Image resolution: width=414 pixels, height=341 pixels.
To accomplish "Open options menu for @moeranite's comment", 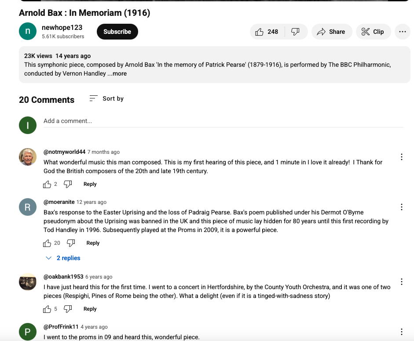I will tap(402, 207).
